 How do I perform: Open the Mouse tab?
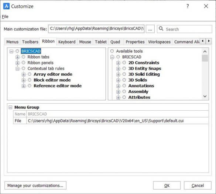click(x=85, y=42)
